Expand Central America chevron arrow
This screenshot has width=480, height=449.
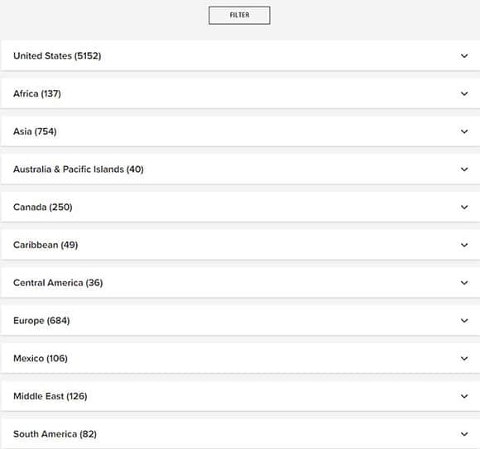[x=464, y=283]
